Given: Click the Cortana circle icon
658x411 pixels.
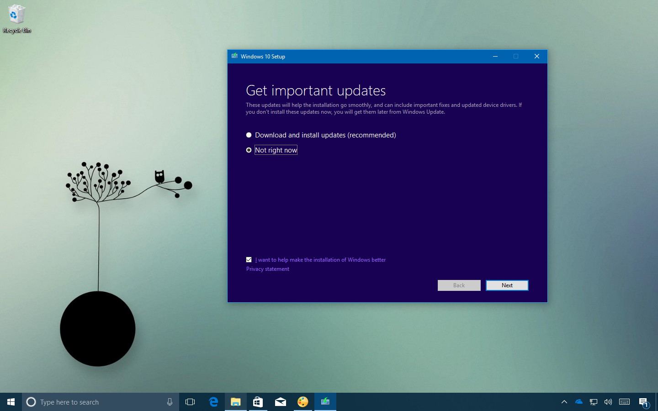Looking at the screenshot, I should [x=31, y=402].
